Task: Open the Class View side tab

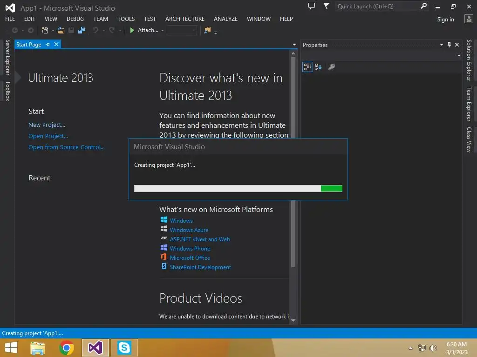Action: click(x=469, y=139)
